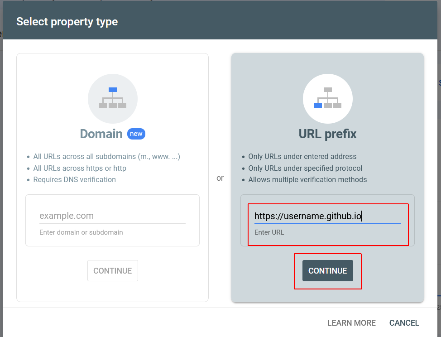
Task: Click the URL field containing https://username.github.io
Action: point(327,216)
